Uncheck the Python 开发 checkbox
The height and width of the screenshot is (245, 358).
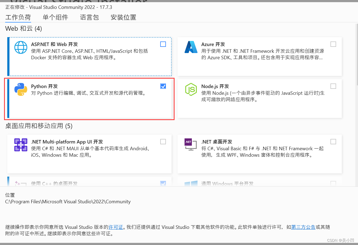point(163,86)
